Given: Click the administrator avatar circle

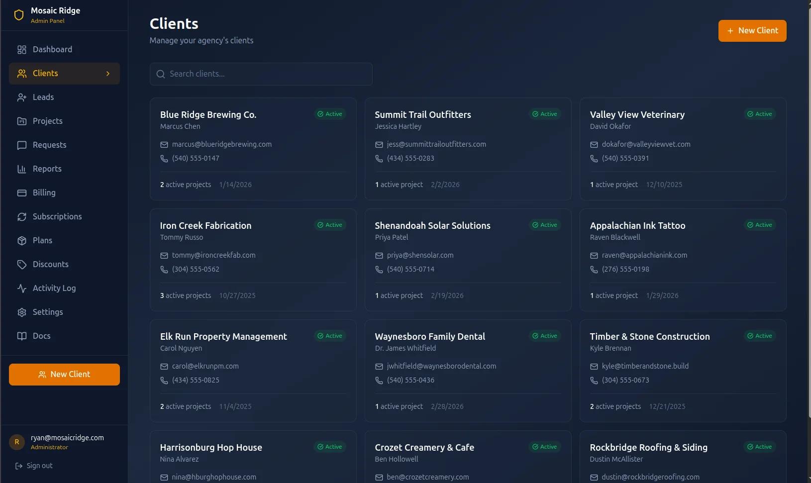Looking at the screenshot, I should (x=16, y=442).
